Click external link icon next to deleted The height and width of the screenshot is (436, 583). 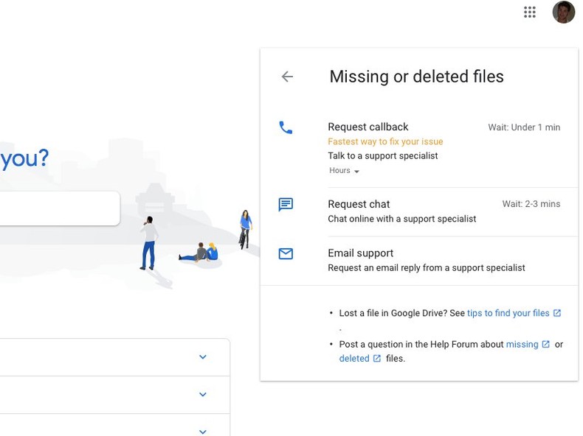tap(377, 359)
